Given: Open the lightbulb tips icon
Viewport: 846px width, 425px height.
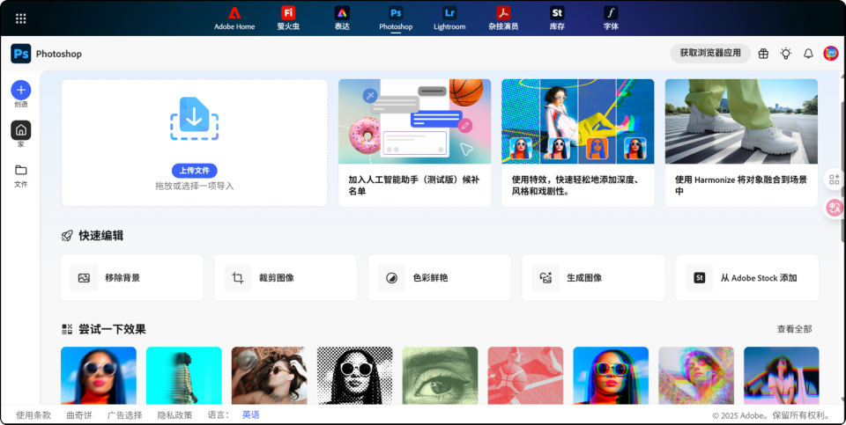Looking at the screenshot, I should [785, 54].
